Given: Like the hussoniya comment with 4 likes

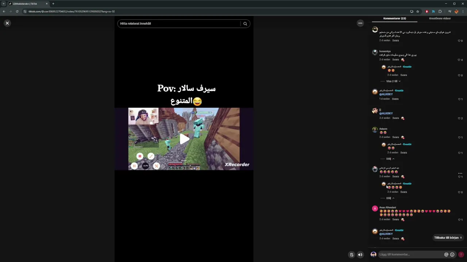Looking at the screenshot, I should pos(459,60).
